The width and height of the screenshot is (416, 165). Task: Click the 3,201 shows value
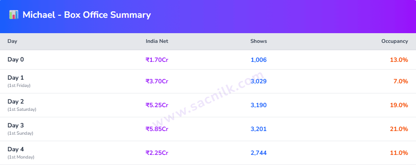259,129
